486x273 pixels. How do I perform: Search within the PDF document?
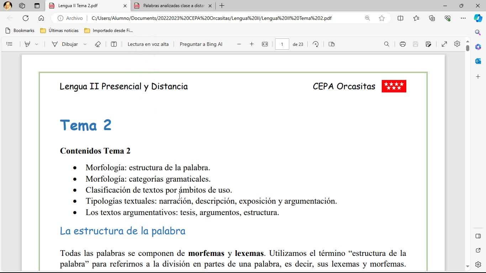pos(387,44)
